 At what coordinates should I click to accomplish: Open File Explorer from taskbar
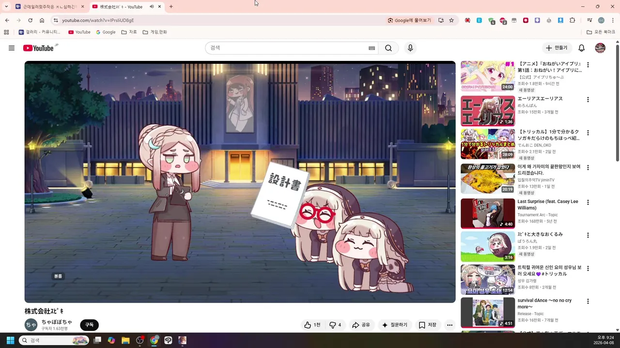125,340
